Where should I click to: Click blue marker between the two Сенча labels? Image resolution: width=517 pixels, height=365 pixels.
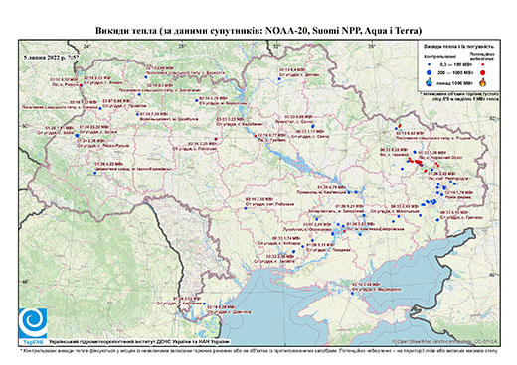[x=312, y=126]
